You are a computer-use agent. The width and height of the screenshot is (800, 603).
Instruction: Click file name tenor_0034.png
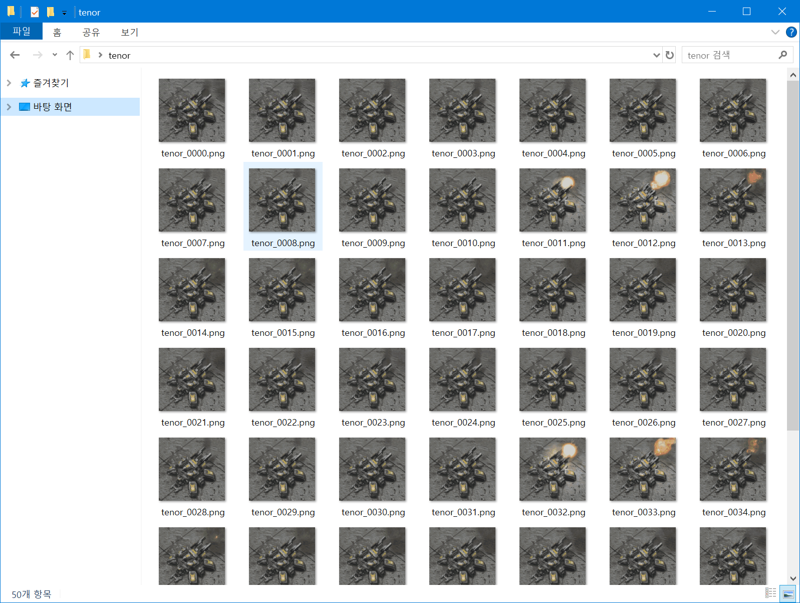click(734, 512)
